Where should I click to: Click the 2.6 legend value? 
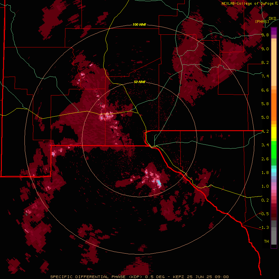click(265, 159)
